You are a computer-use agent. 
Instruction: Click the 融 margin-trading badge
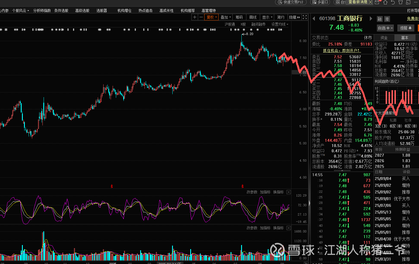[379, 19]
